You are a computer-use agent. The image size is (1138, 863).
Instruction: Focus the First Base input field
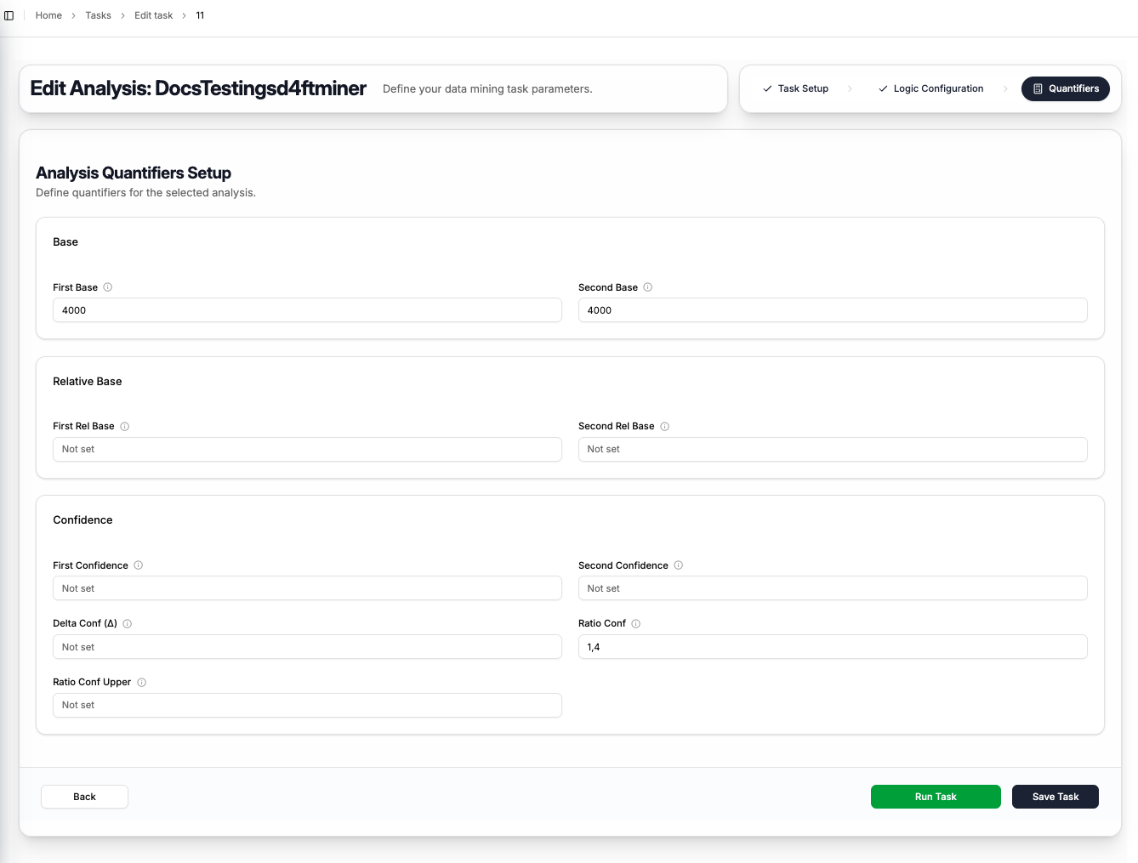pyautogui.click(x=307, y=310)
